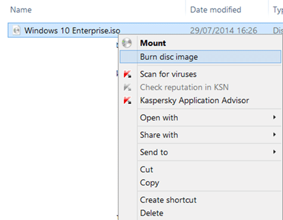Click the ISO file icon beside Windows 10 Enterprise.iso
Image resolution: width=283 pixels, height=220 pixels.
tap(17, 30)
